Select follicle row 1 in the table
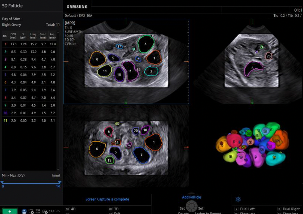The image size is (303, 214). (x=29, y=44)
